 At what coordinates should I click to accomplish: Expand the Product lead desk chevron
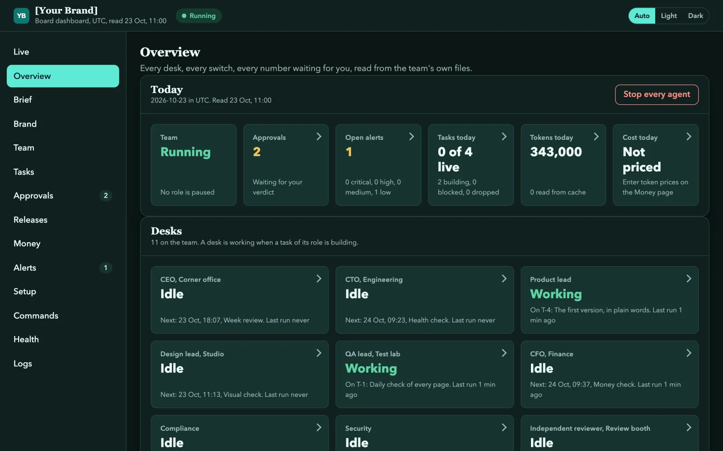tap(689, 279)
